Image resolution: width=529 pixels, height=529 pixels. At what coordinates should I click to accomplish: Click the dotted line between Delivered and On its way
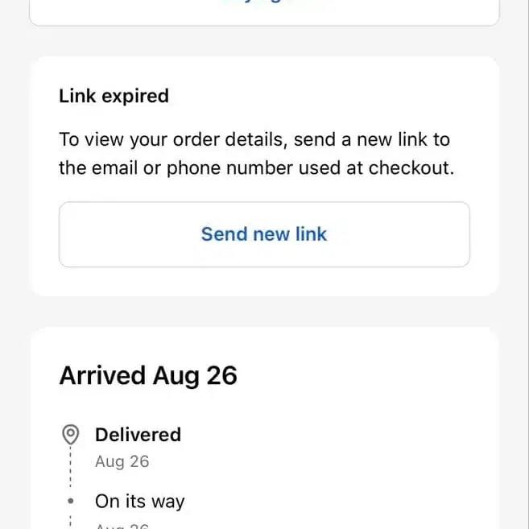coord(71,469)
